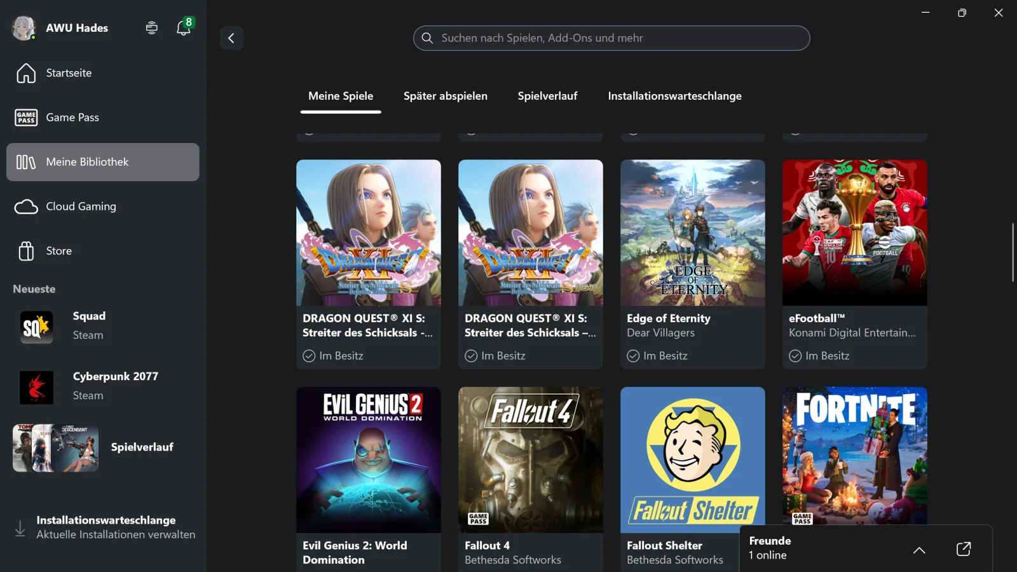Viewport: 1017px width, 572px height.
Task: Click the owned checkmark under eFootball
Action: pyautogui.click(x=795, y=356)
